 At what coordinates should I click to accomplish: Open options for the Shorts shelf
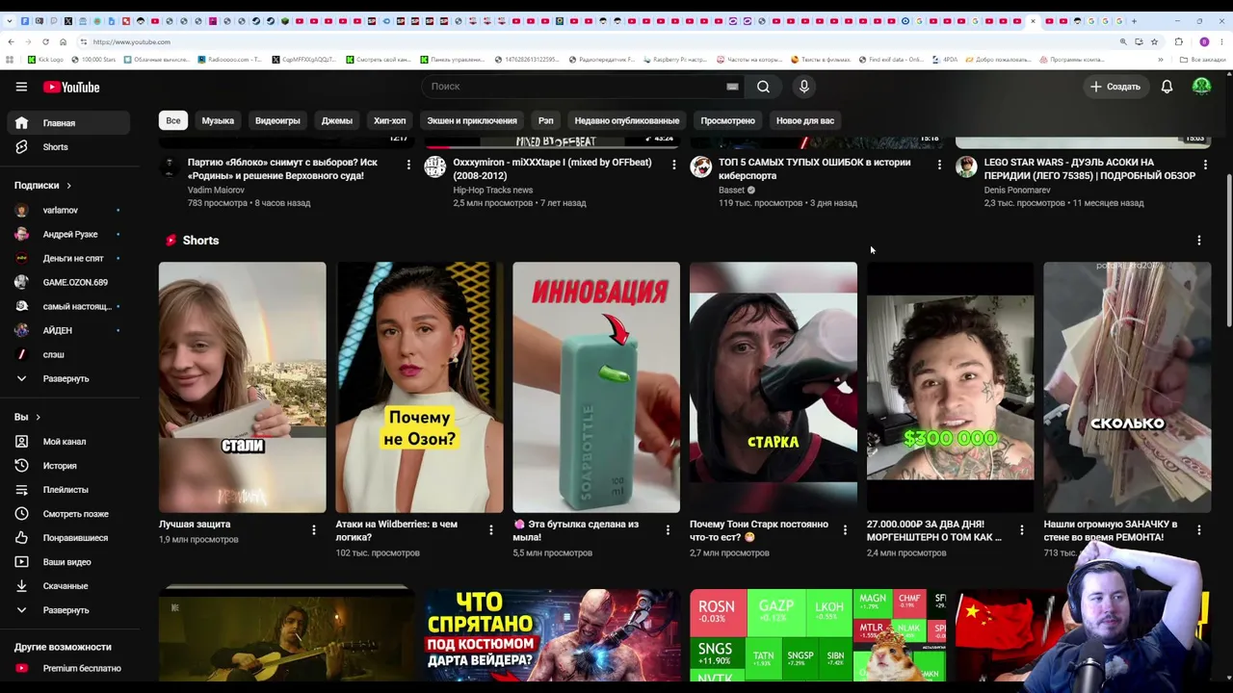1198,241
